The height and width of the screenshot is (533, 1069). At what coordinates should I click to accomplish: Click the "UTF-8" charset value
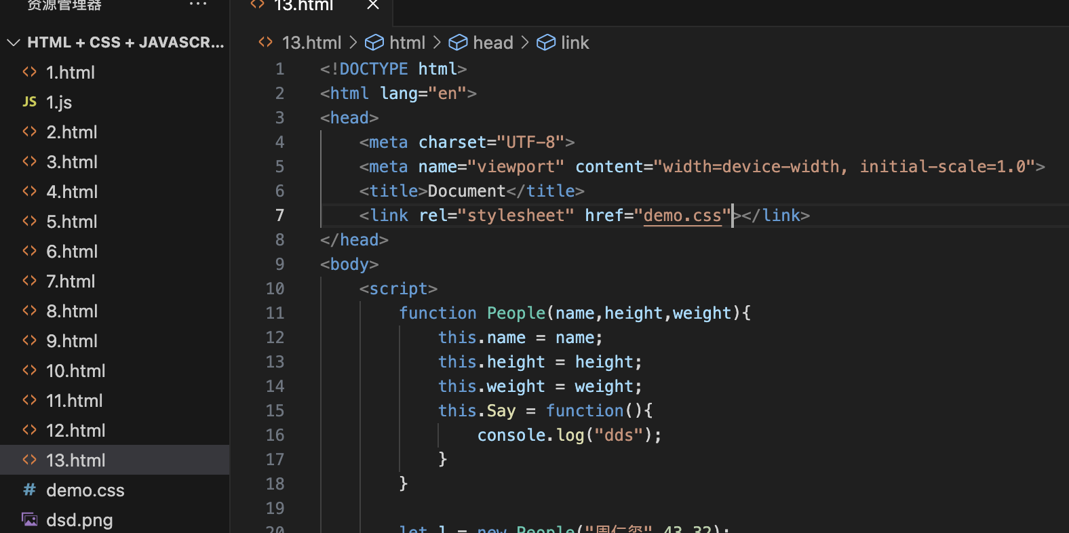[530, 142]
